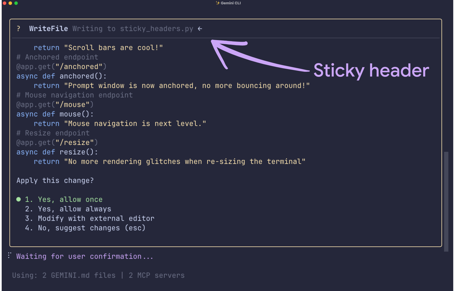Click "Gemini CLI" in the window title bar
The image size is (455, 291).
(231, 3)
